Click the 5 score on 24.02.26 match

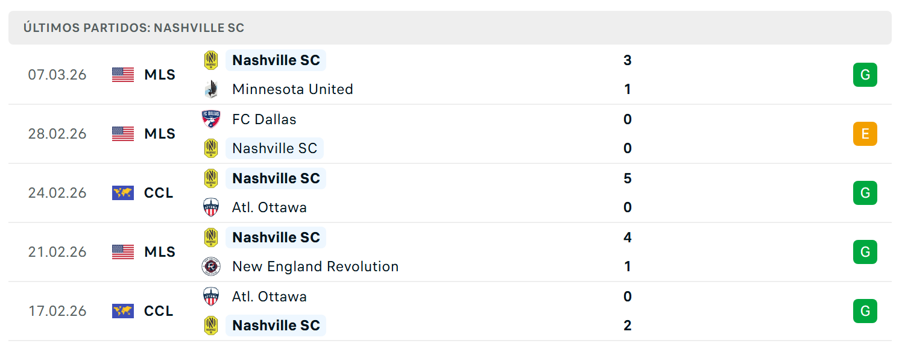628,178
